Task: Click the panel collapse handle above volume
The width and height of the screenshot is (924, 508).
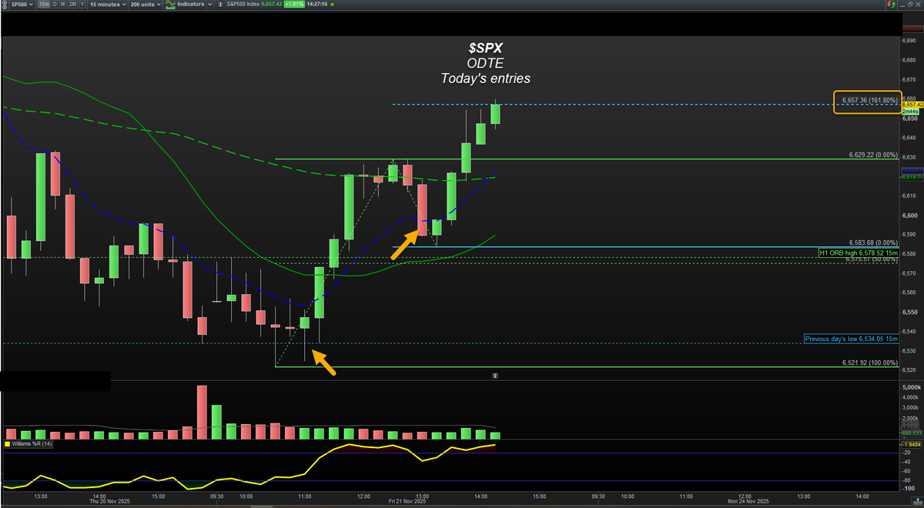Action: (x=494, y=376)
